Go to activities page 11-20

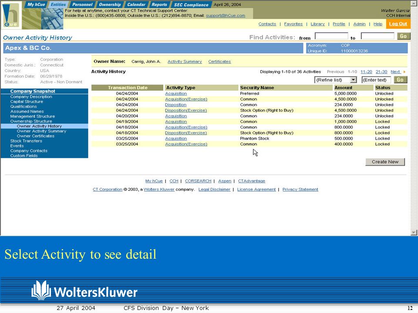pos(366,72)
